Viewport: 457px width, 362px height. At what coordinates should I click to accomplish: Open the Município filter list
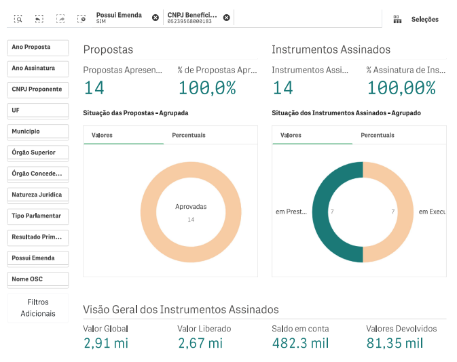coord(38,132)
